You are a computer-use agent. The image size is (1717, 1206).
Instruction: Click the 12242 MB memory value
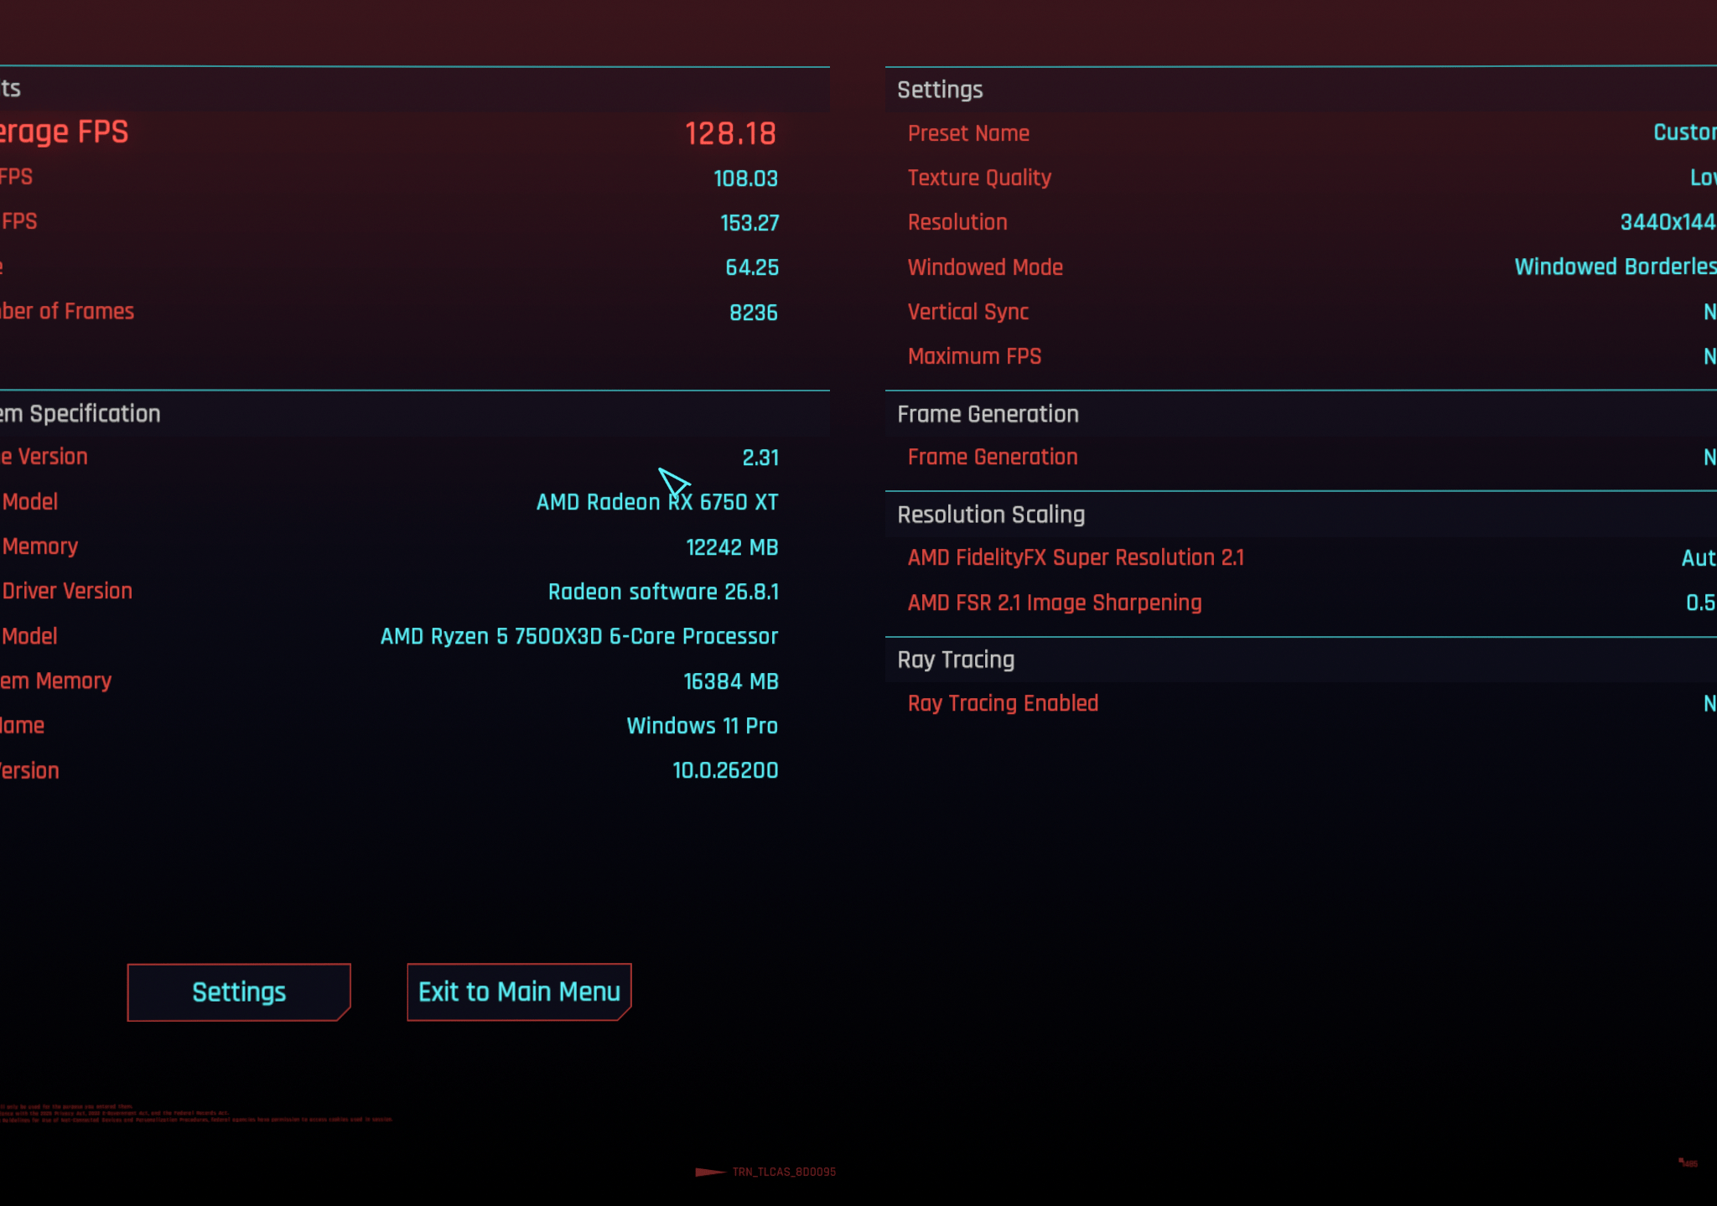tap(732, 547)
